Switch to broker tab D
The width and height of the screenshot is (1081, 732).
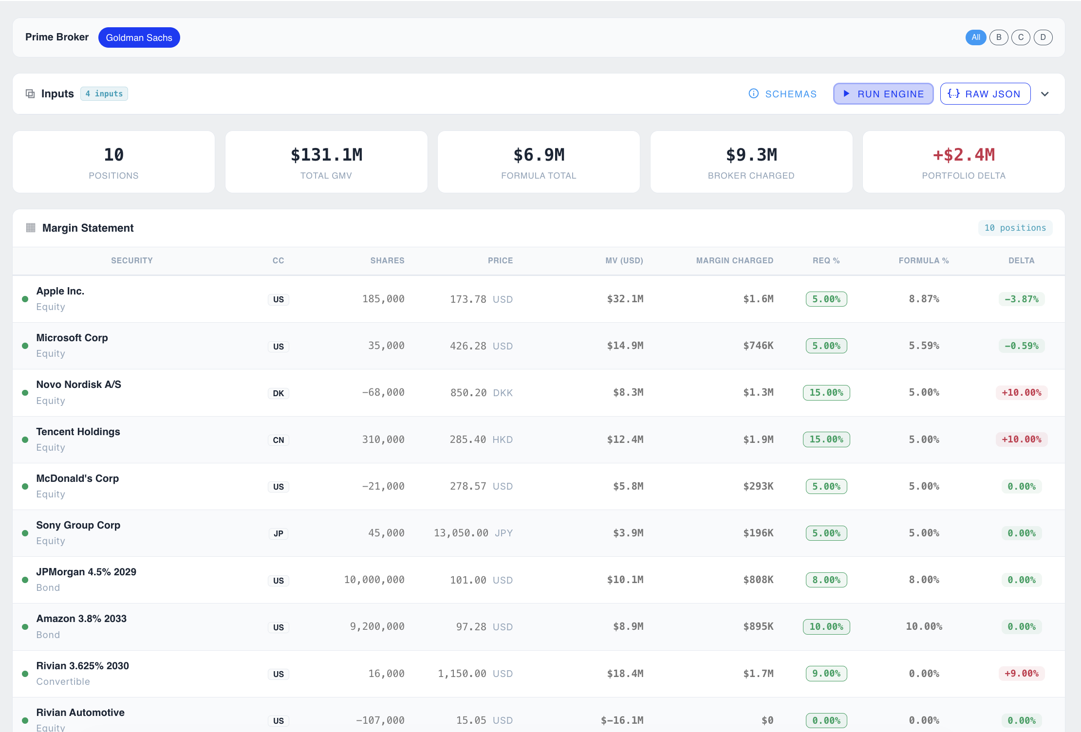[1043, 37]
